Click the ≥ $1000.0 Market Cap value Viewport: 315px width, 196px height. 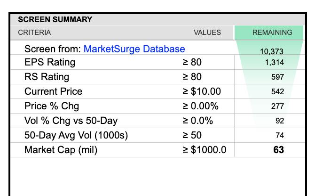click(x=204, y=150)
